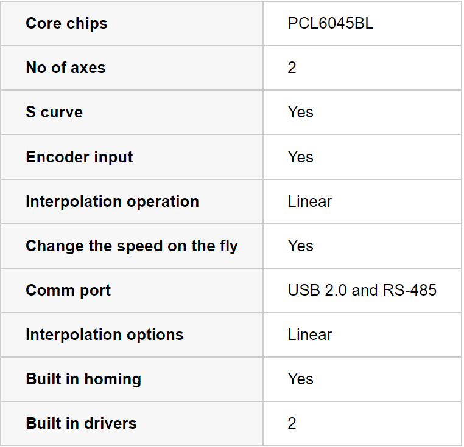Click the Yes value beside Encoder input
The image size is (464, 447).
301,157
